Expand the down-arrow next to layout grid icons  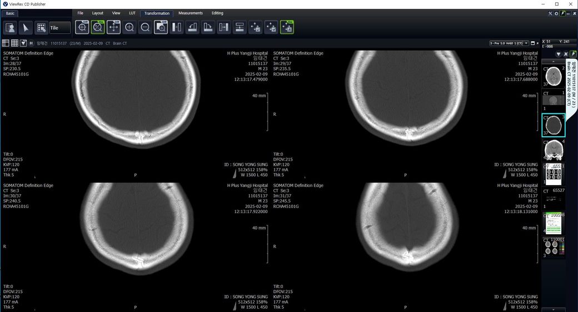point(24,43)
